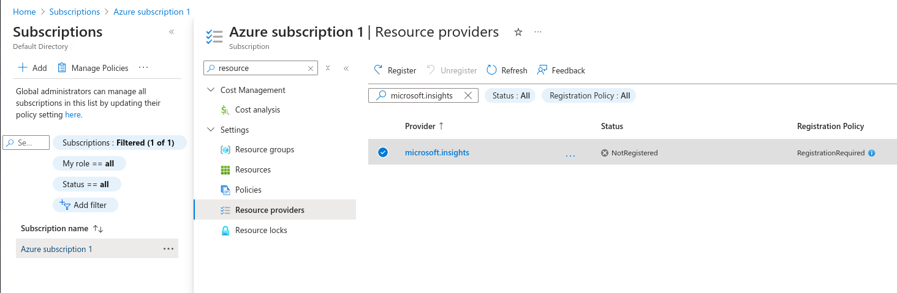Open Resource groups

[x=265, y=149]
